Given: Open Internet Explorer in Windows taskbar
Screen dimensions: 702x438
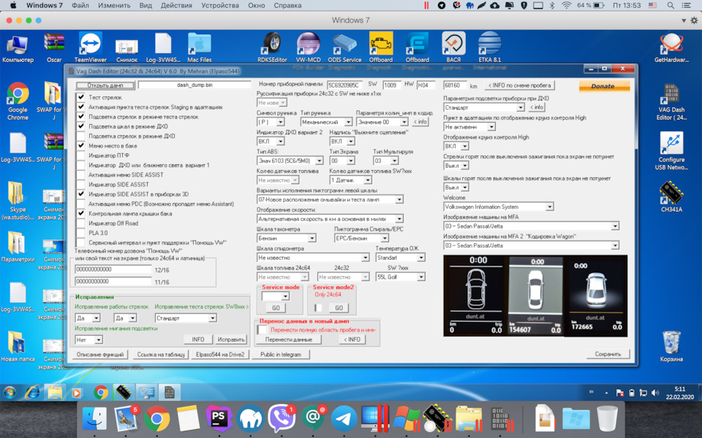Looking at the screenshot, I should (x=32, y=393).
